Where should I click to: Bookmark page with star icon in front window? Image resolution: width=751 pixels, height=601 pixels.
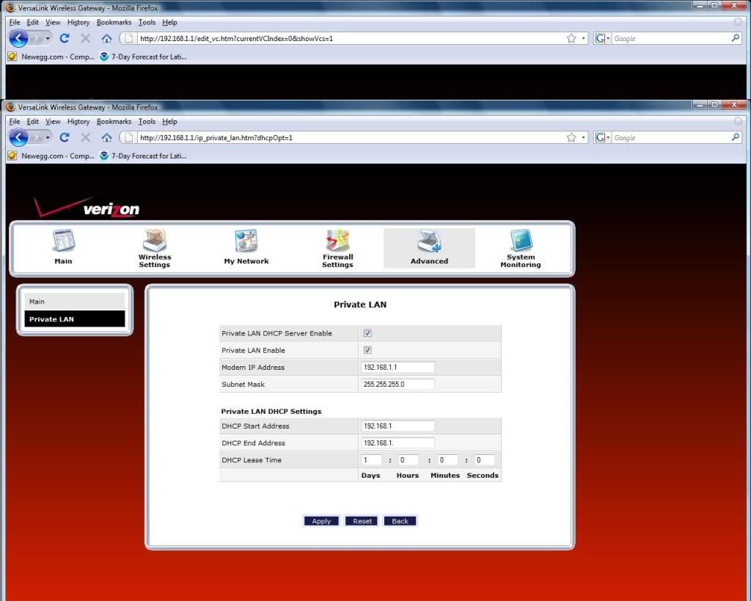click(x=571, y=138)
